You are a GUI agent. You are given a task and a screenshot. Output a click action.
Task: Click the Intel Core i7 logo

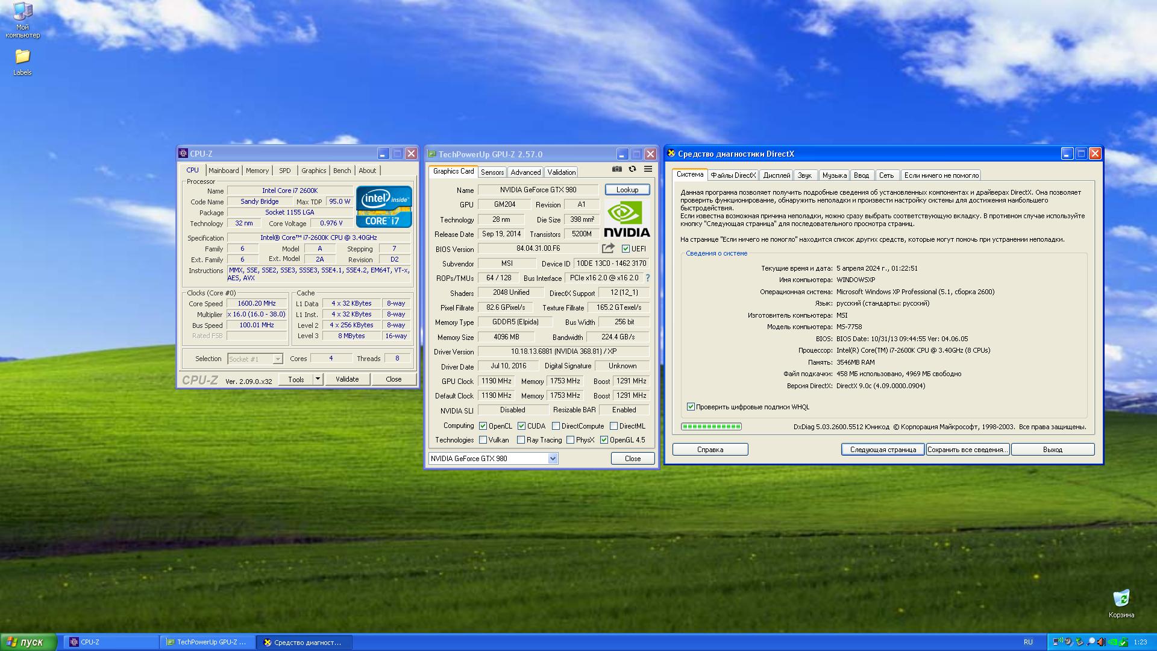[x=384, y=207]
